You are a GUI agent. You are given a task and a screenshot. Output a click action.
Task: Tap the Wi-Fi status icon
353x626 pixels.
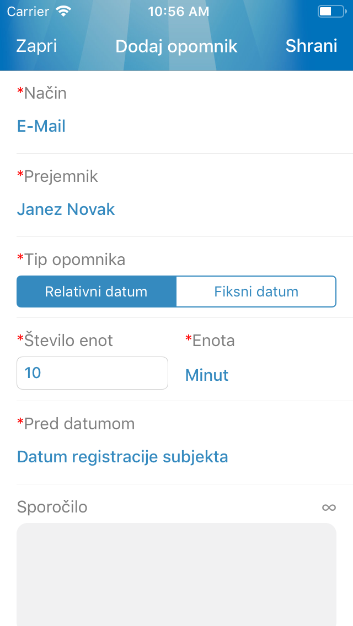tap(64, 11)
